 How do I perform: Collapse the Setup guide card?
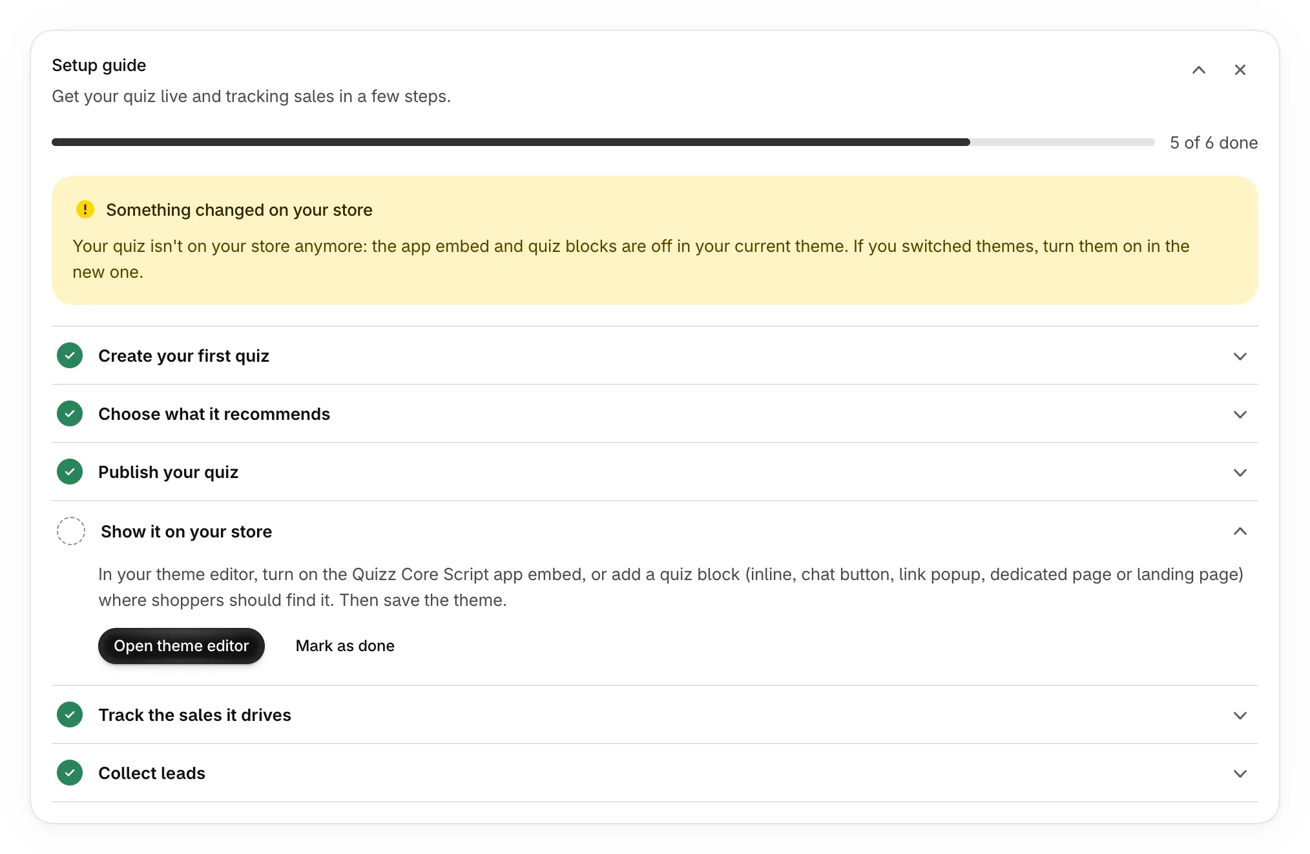click(x=1198, y=70)
